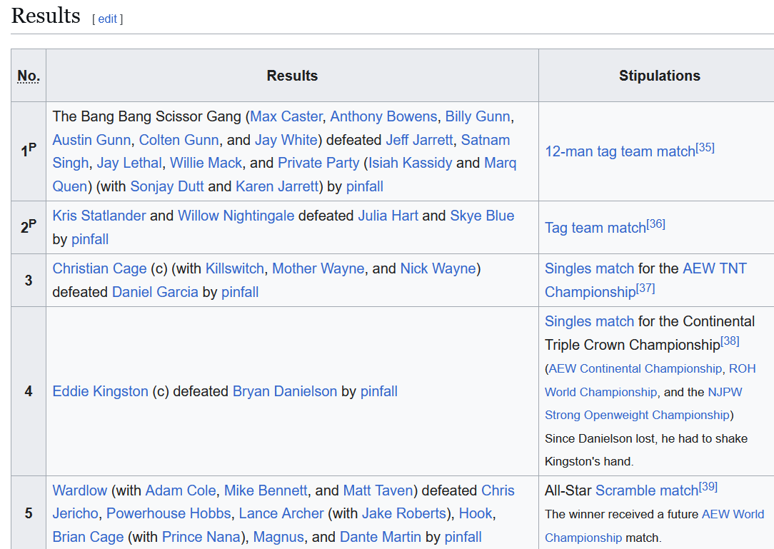The image size is (774, 549).
Task: Click the No. column header abbreviation
Action: [x=29, y=76]
